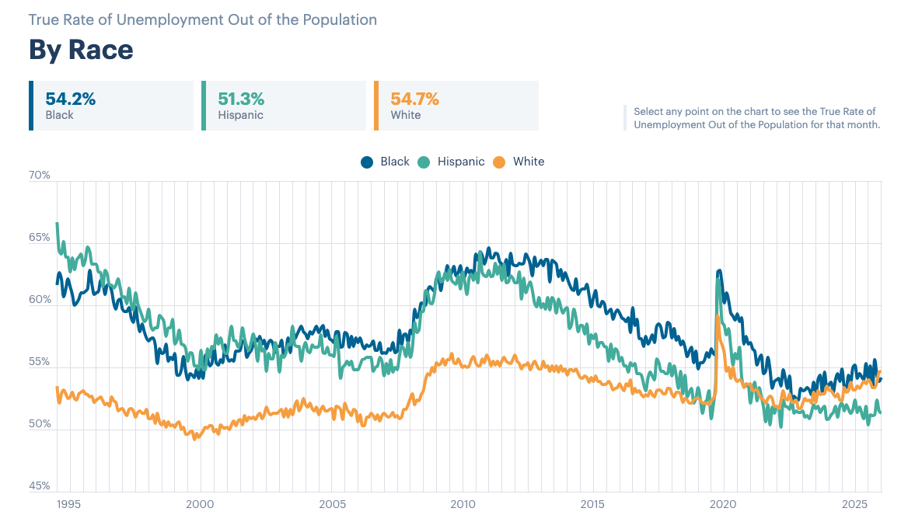Click the Hispanic legend label
The width and height of the screenshot is (908, 529).
coord(461,162)
